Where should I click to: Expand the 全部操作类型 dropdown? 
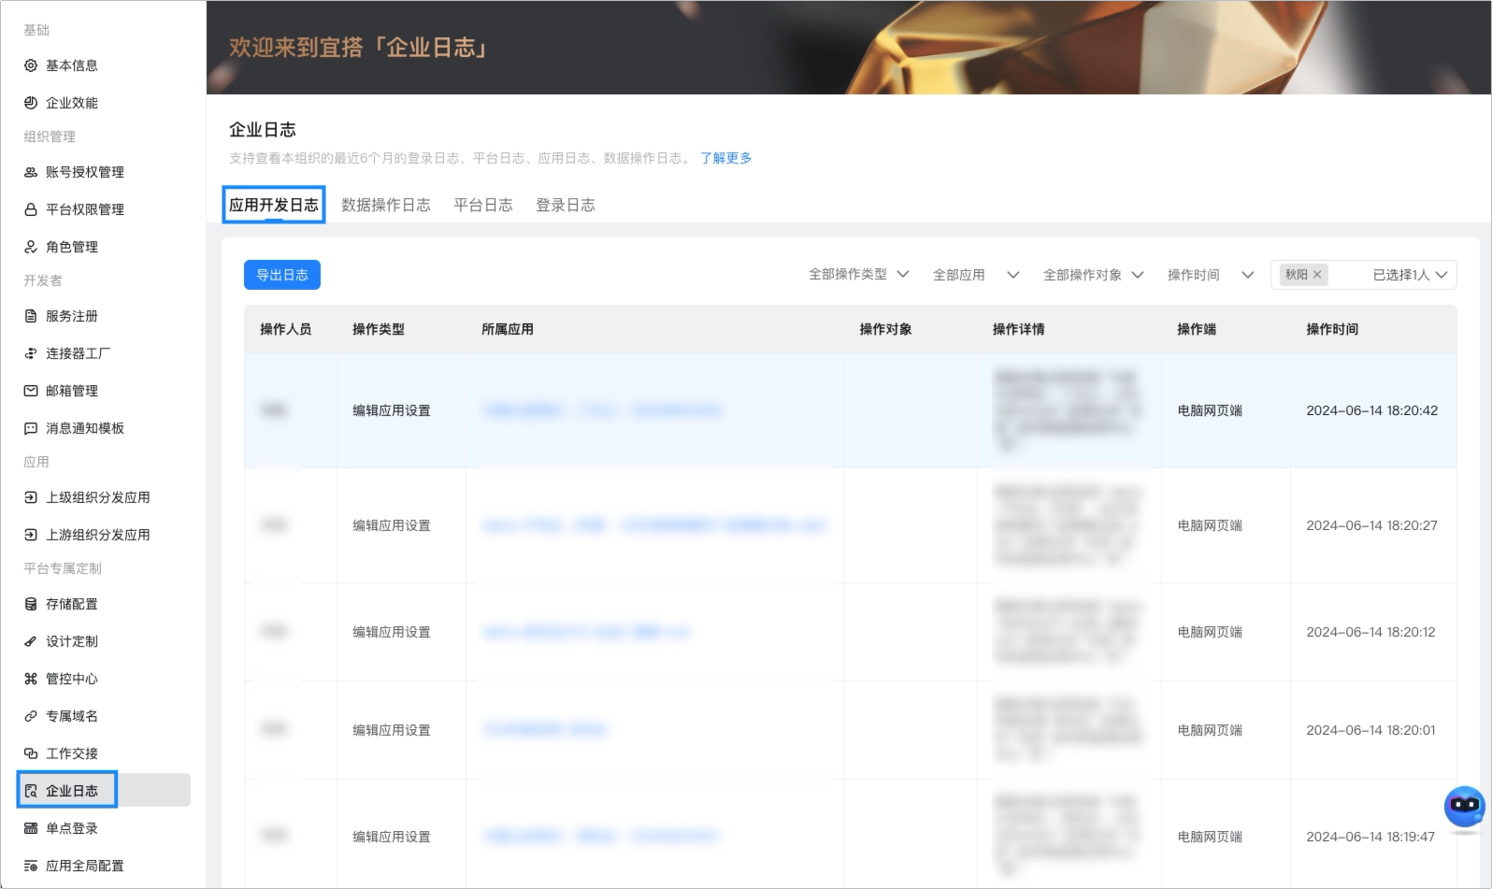859,275
